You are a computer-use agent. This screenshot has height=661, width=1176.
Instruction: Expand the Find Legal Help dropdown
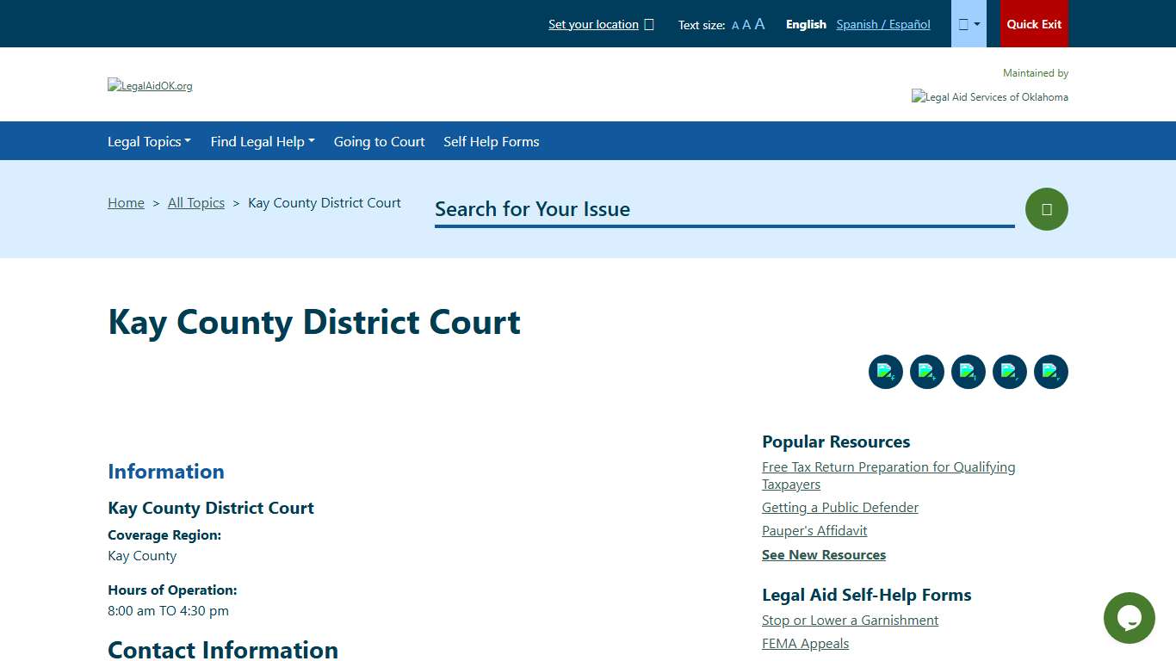tap(262, 141)
